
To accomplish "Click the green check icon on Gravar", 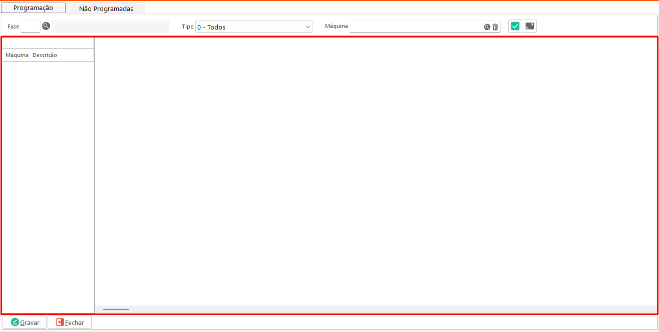I will point(15,322).
